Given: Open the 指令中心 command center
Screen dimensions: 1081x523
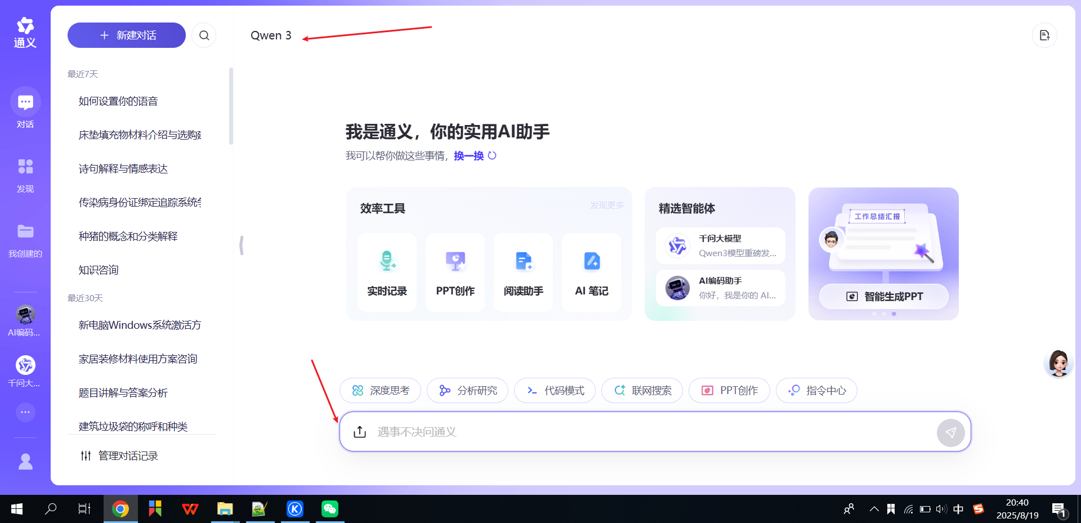Looking at the screenshot, I should [x=816, y=391].
